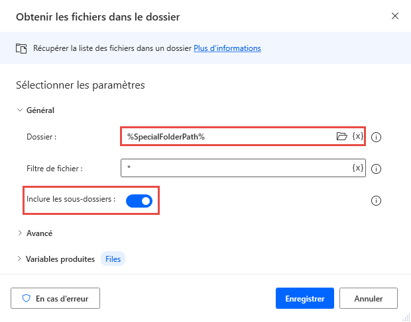
Task: Click inside the Dossier text field
Action: point(225,136)
